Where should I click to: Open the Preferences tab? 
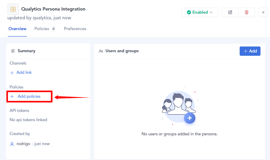(75, 29)
